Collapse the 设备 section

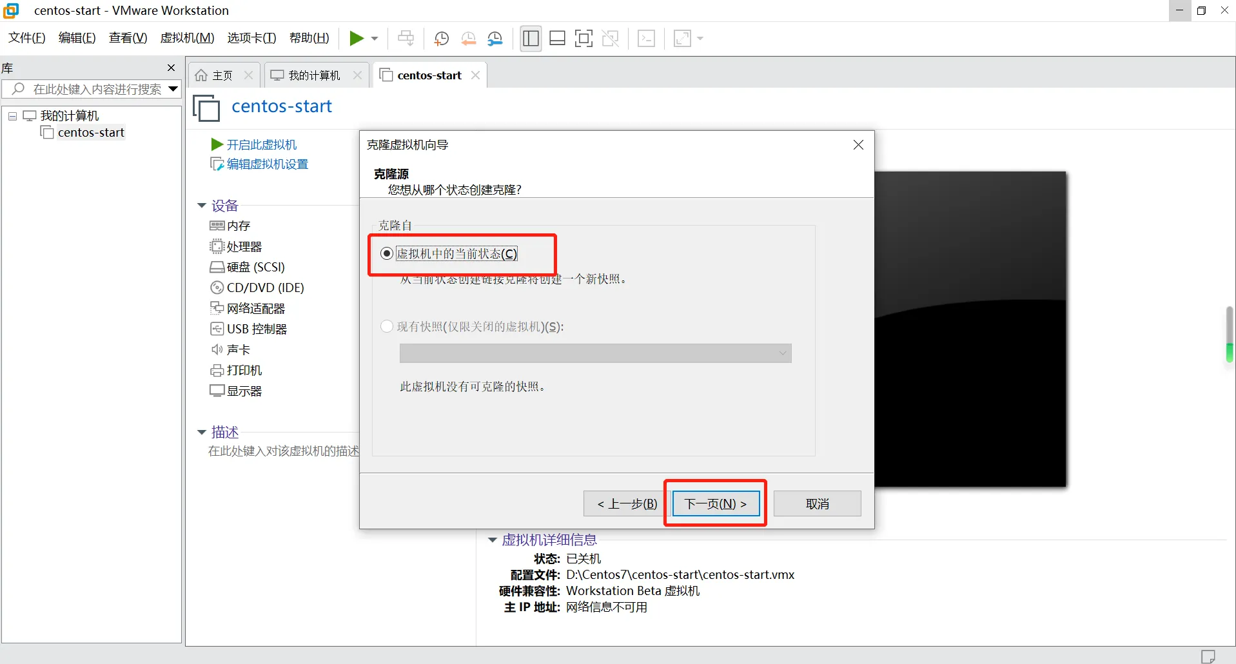[x=201, y=206]
